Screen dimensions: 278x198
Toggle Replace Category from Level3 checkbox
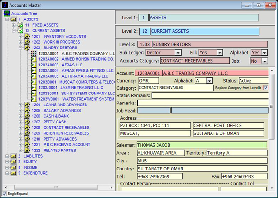tap(266, 88)
